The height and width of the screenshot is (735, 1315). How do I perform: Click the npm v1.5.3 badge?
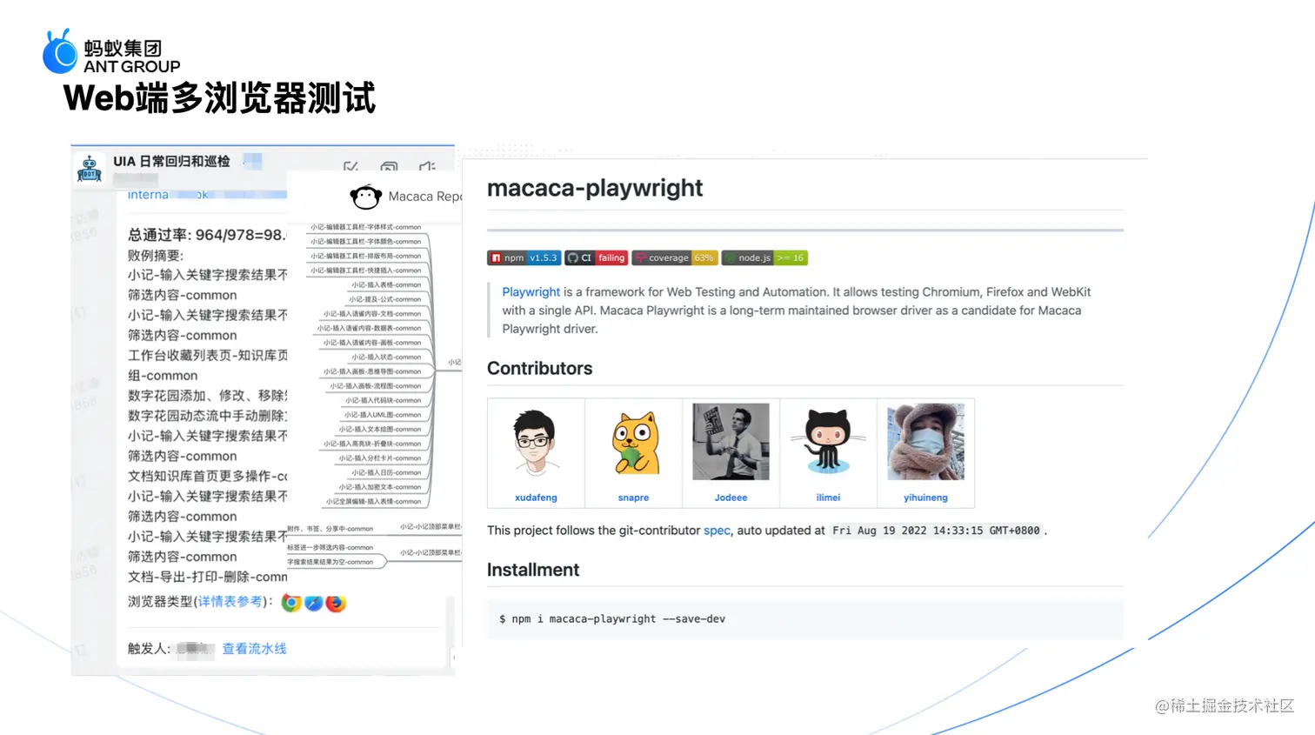point(524,257)
